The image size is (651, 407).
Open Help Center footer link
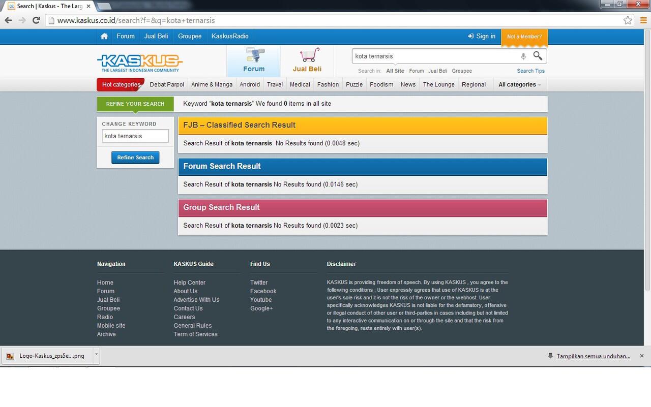tap(190, 283)
